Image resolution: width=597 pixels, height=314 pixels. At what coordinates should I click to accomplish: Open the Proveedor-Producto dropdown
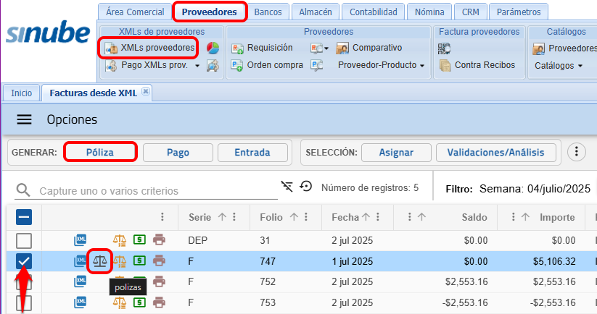[381, 65]
